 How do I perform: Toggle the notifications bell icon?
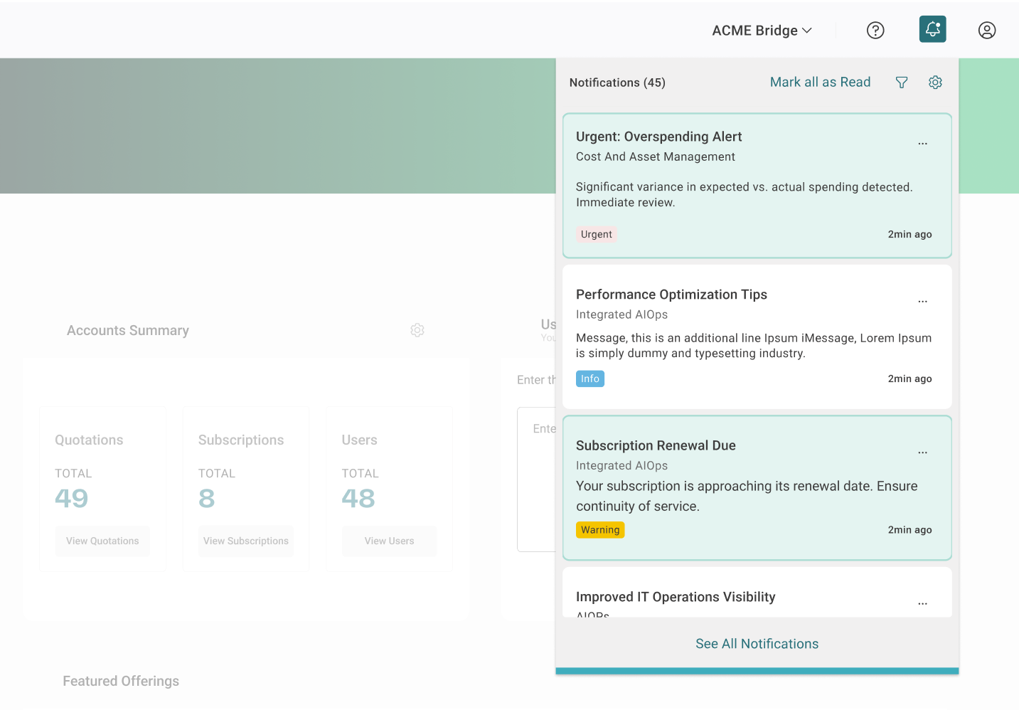tap(932, 29)
